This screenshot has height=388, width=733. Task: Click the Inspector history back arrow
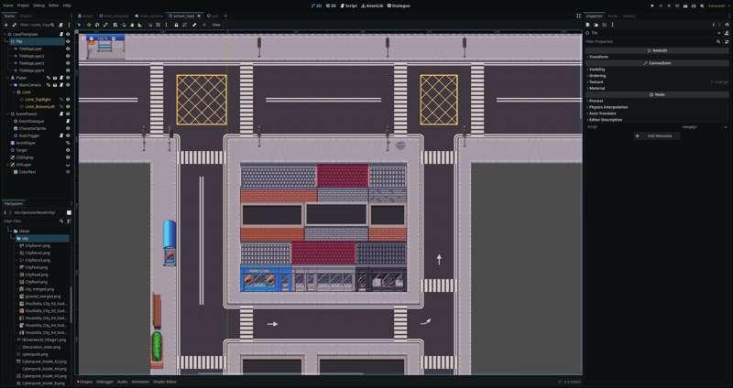pyautogui.click(x=714, y=25)
